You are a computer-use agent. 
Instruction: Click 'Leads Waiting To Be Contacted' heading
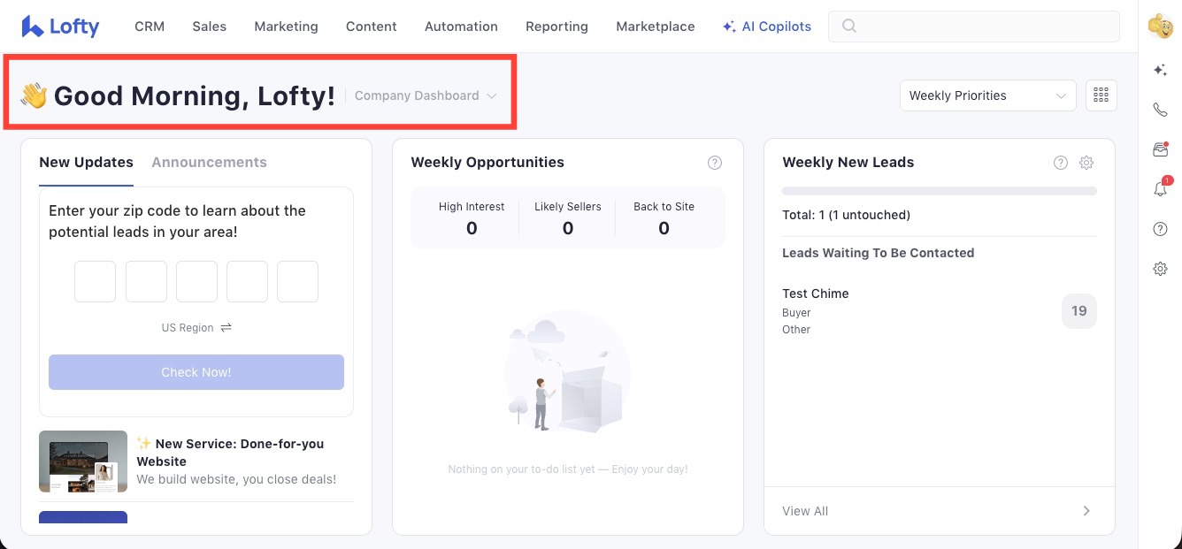point(879,253)
